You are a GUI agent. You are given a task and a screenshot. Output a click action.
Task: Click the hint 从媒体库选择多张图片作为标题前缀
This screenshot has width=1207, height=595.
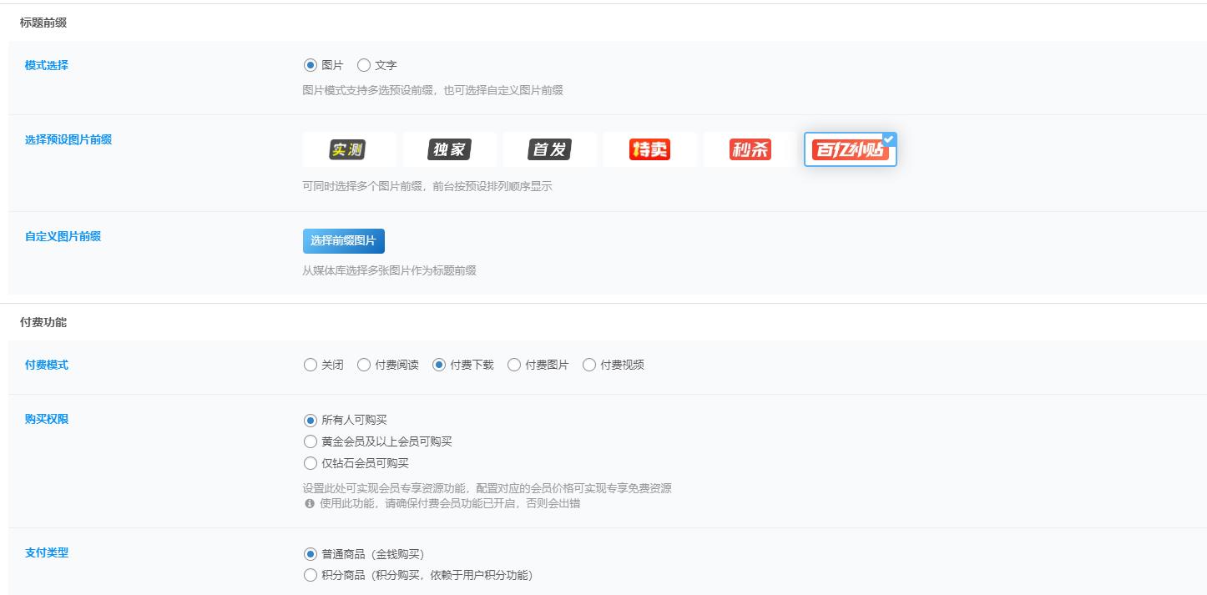point(390,270)
